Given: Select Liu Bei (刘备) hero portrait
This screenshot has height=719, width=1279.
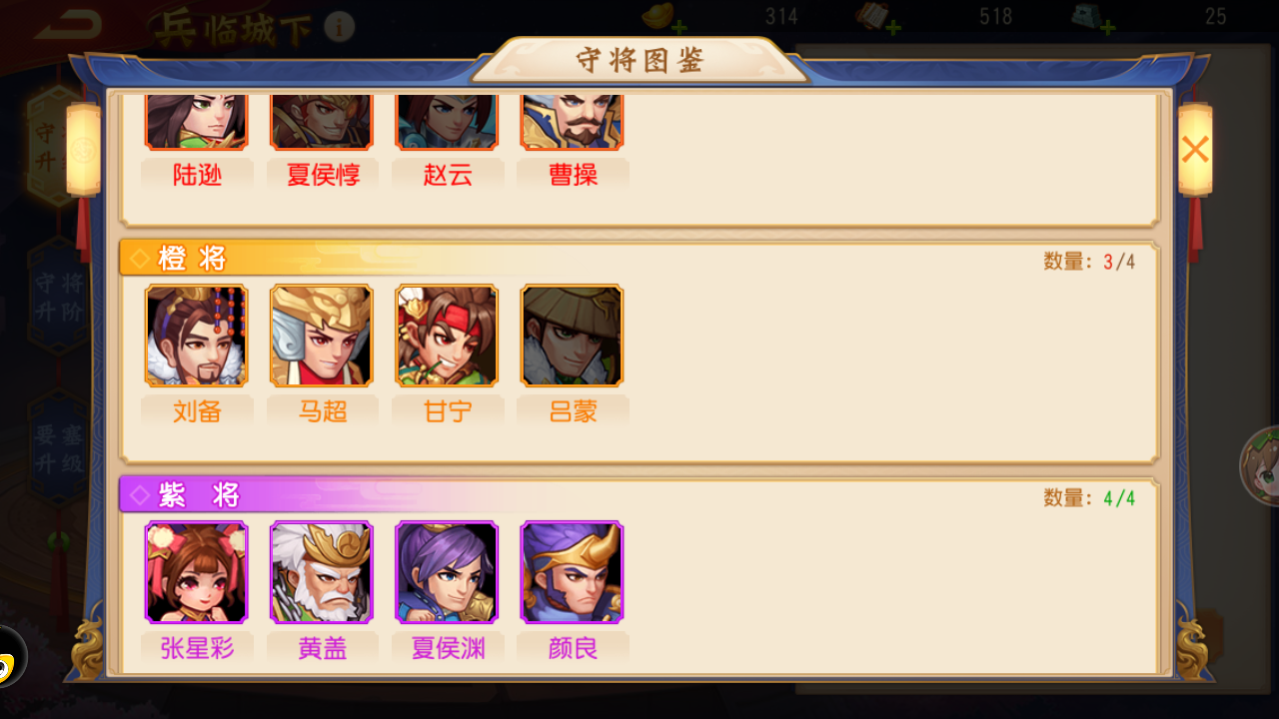Looking at the screenshot, I should [197, 336].
